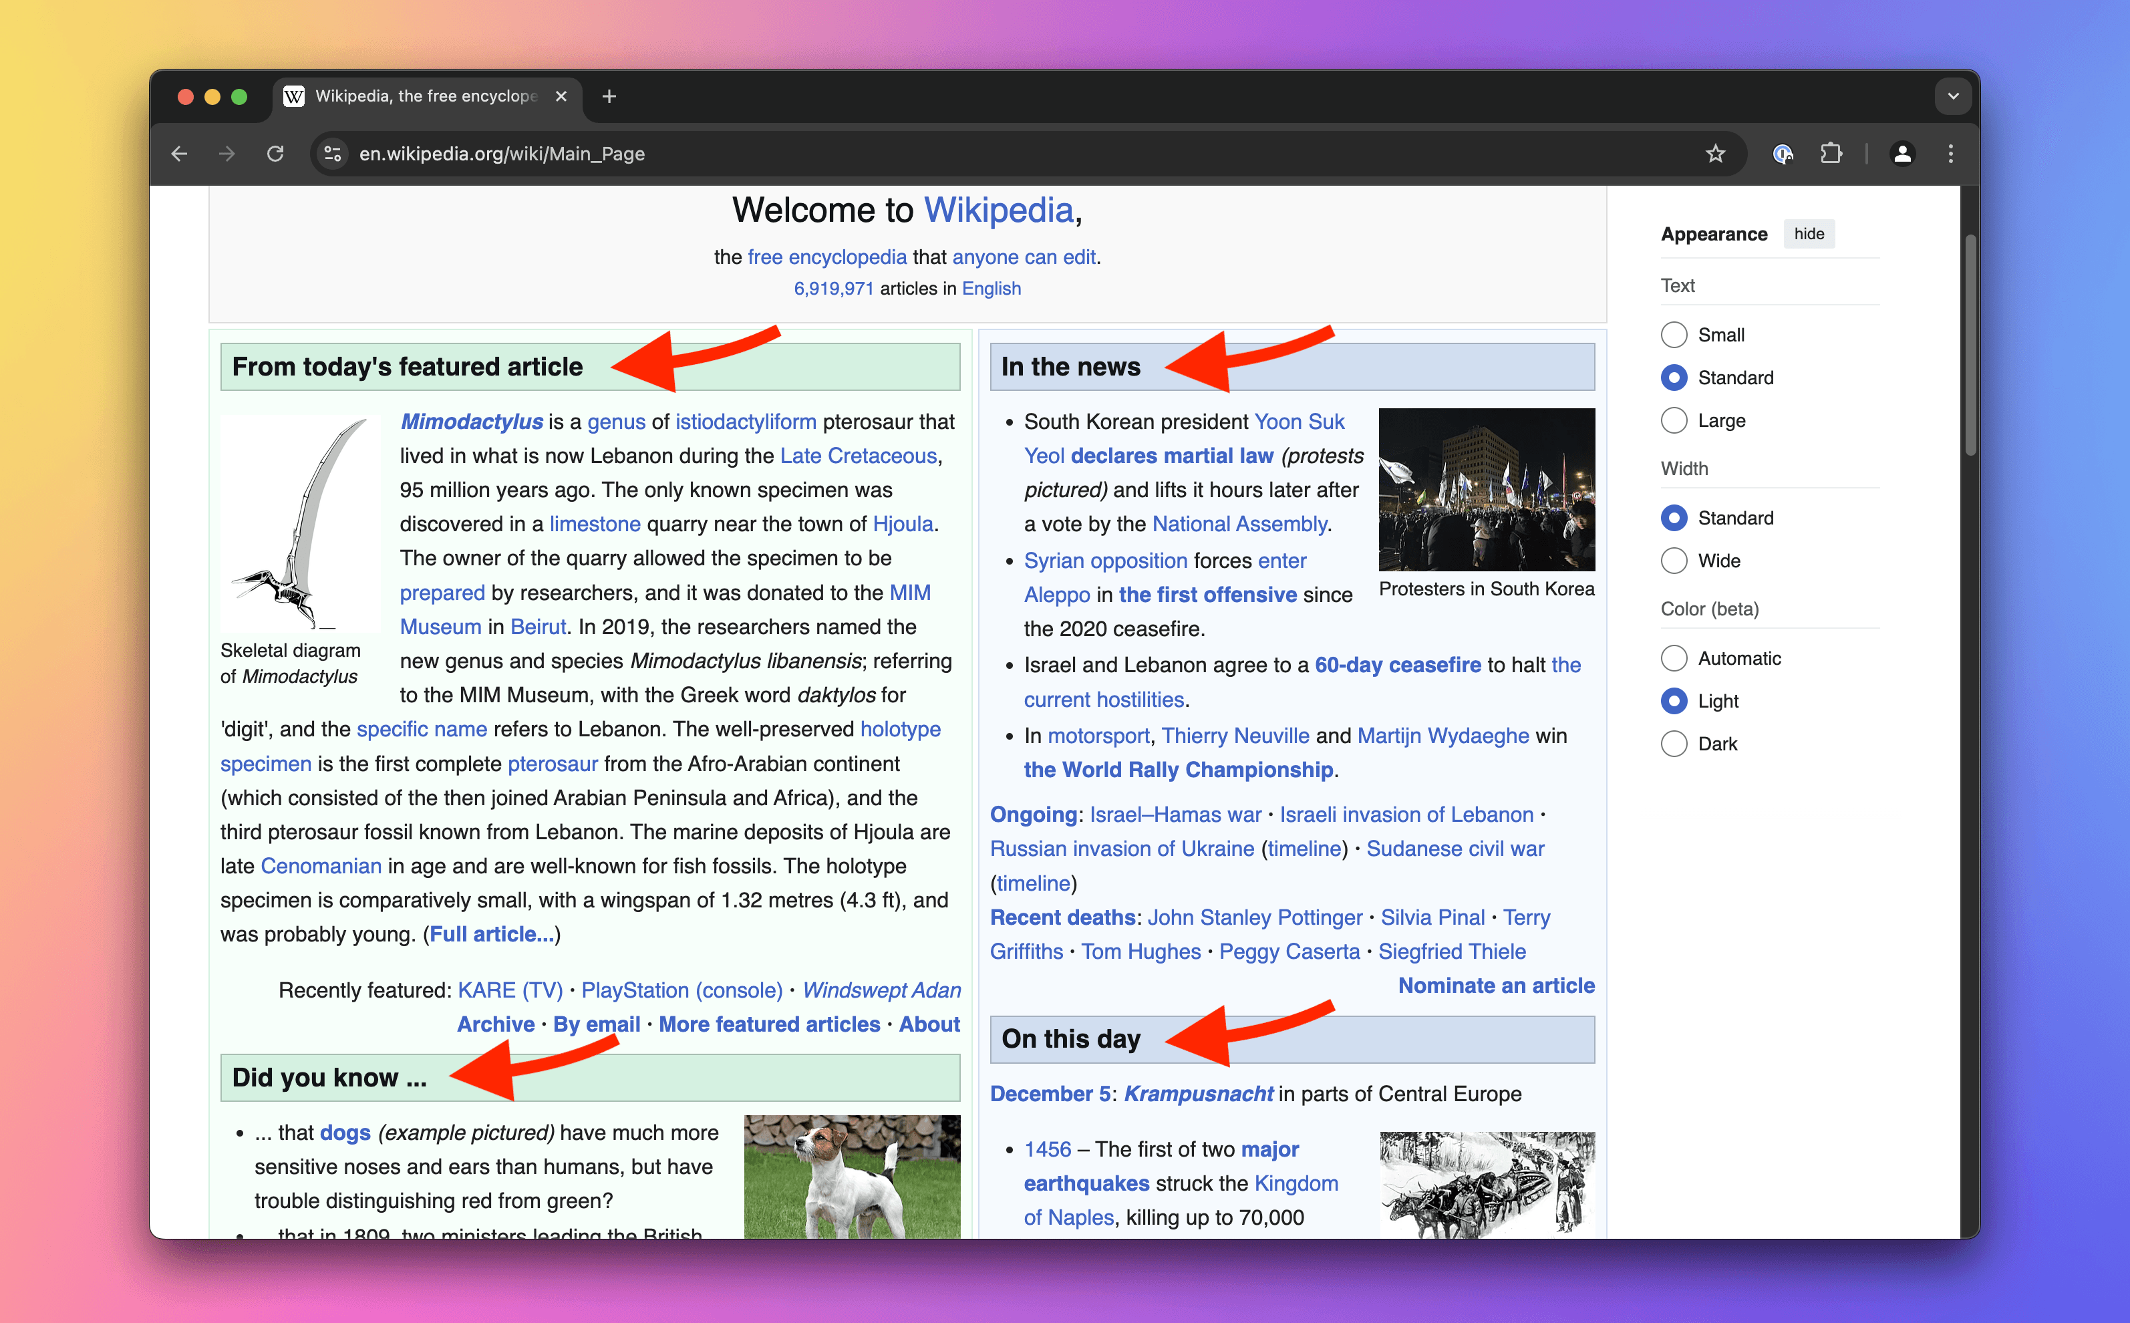
Task: Switch color scheme to Dark
Action: point(1674,743)
